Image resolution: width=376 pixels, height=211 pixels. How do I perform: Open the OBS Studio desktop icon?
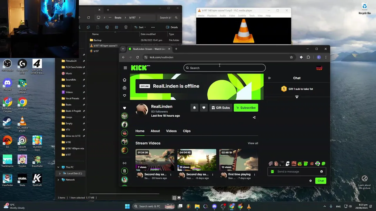click(7, 65)
